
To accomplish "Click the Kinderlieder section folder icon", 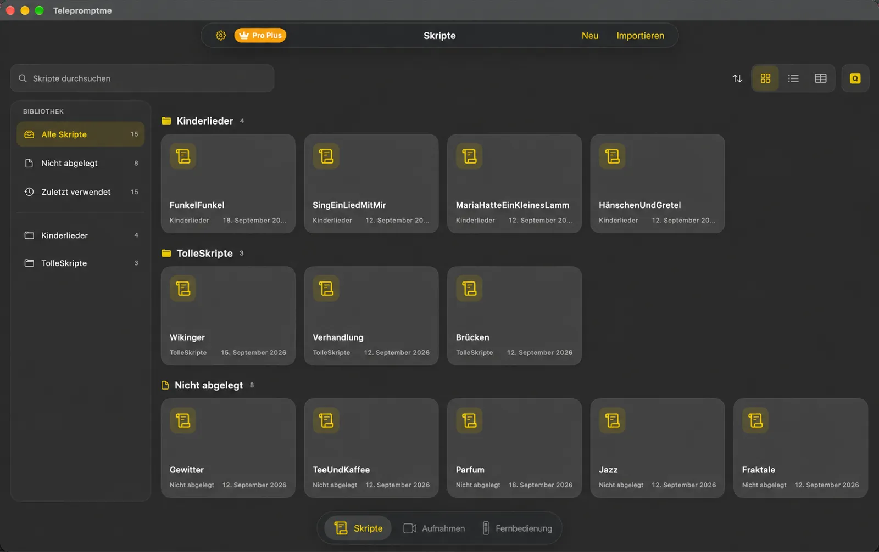I will pos(166,121).
